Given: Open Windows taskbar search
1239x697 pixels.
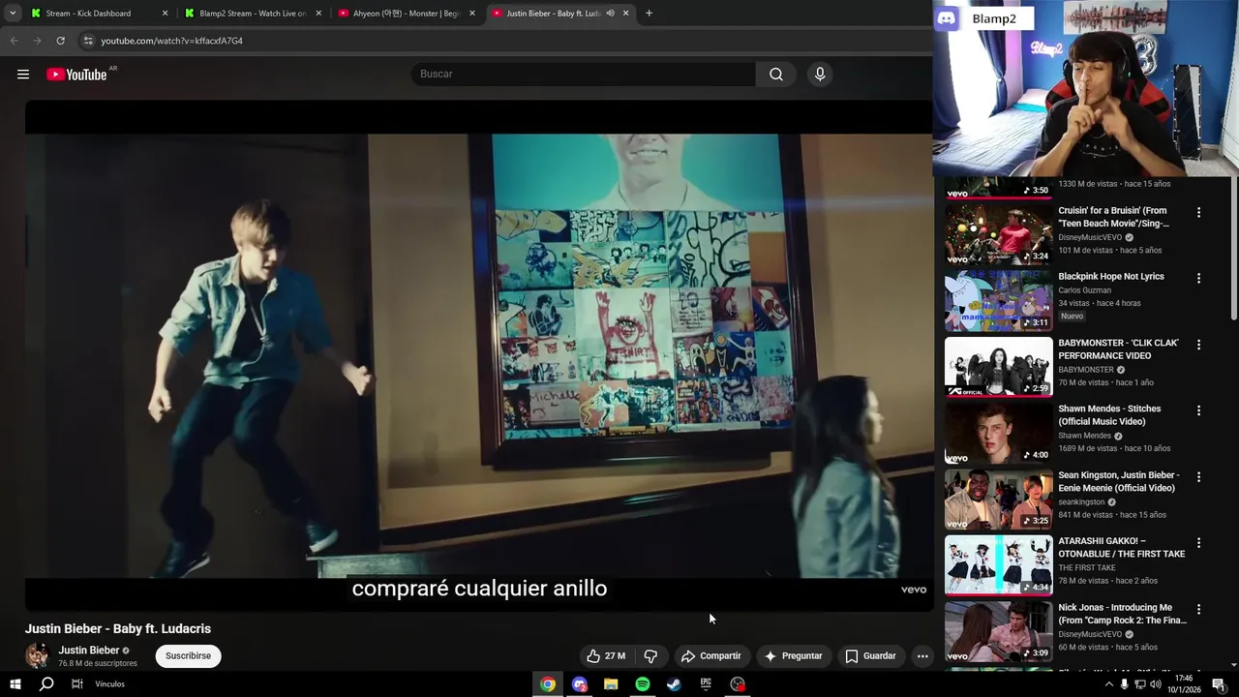Looking at the screenshot, I should click(46, 684).
